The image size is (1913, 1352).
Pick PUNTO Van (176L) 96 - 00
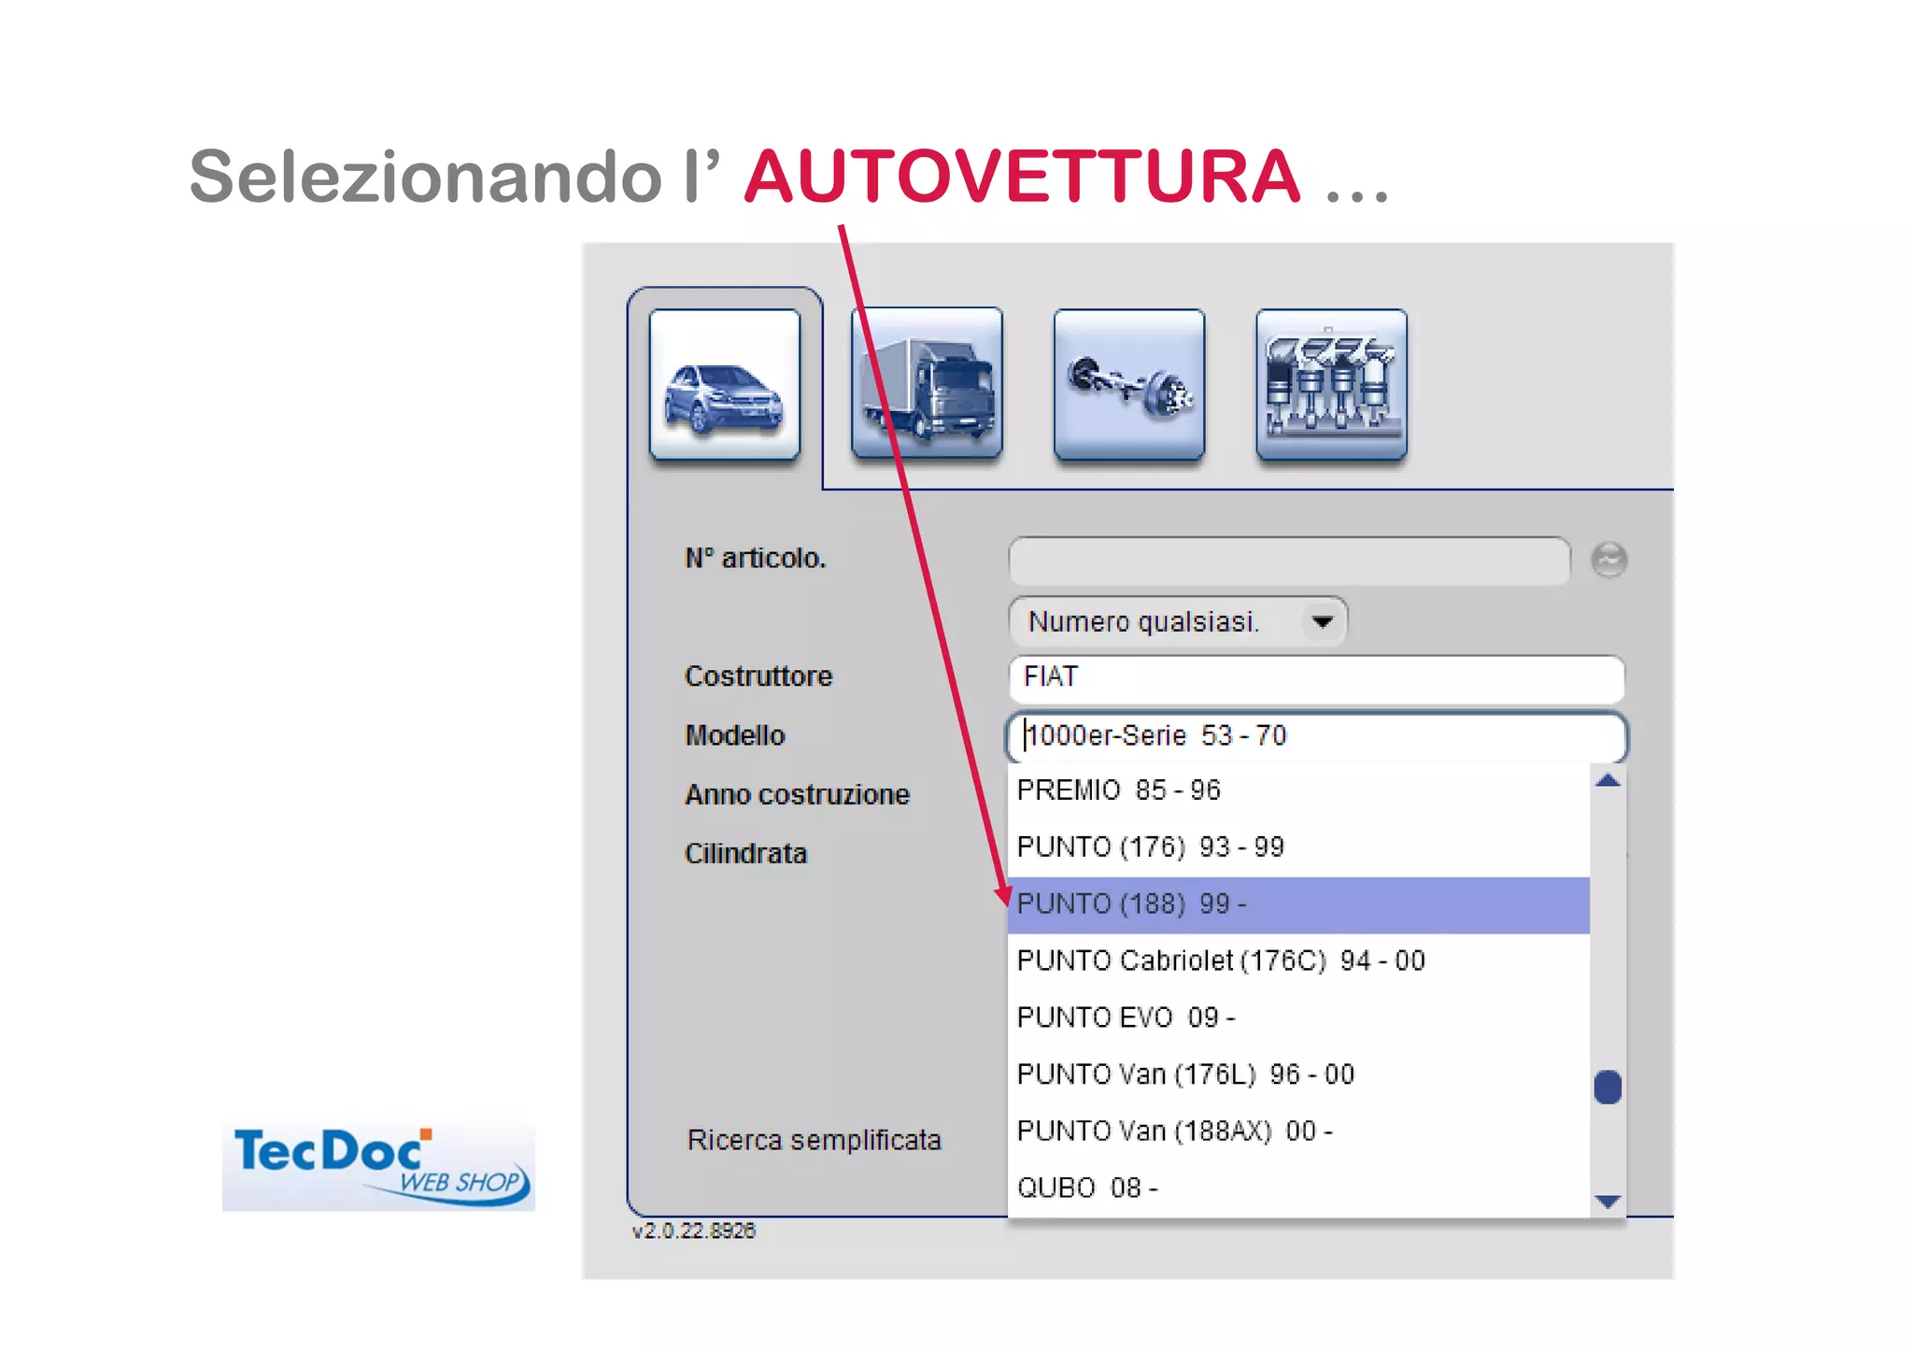click(x=1298, y=1074)
